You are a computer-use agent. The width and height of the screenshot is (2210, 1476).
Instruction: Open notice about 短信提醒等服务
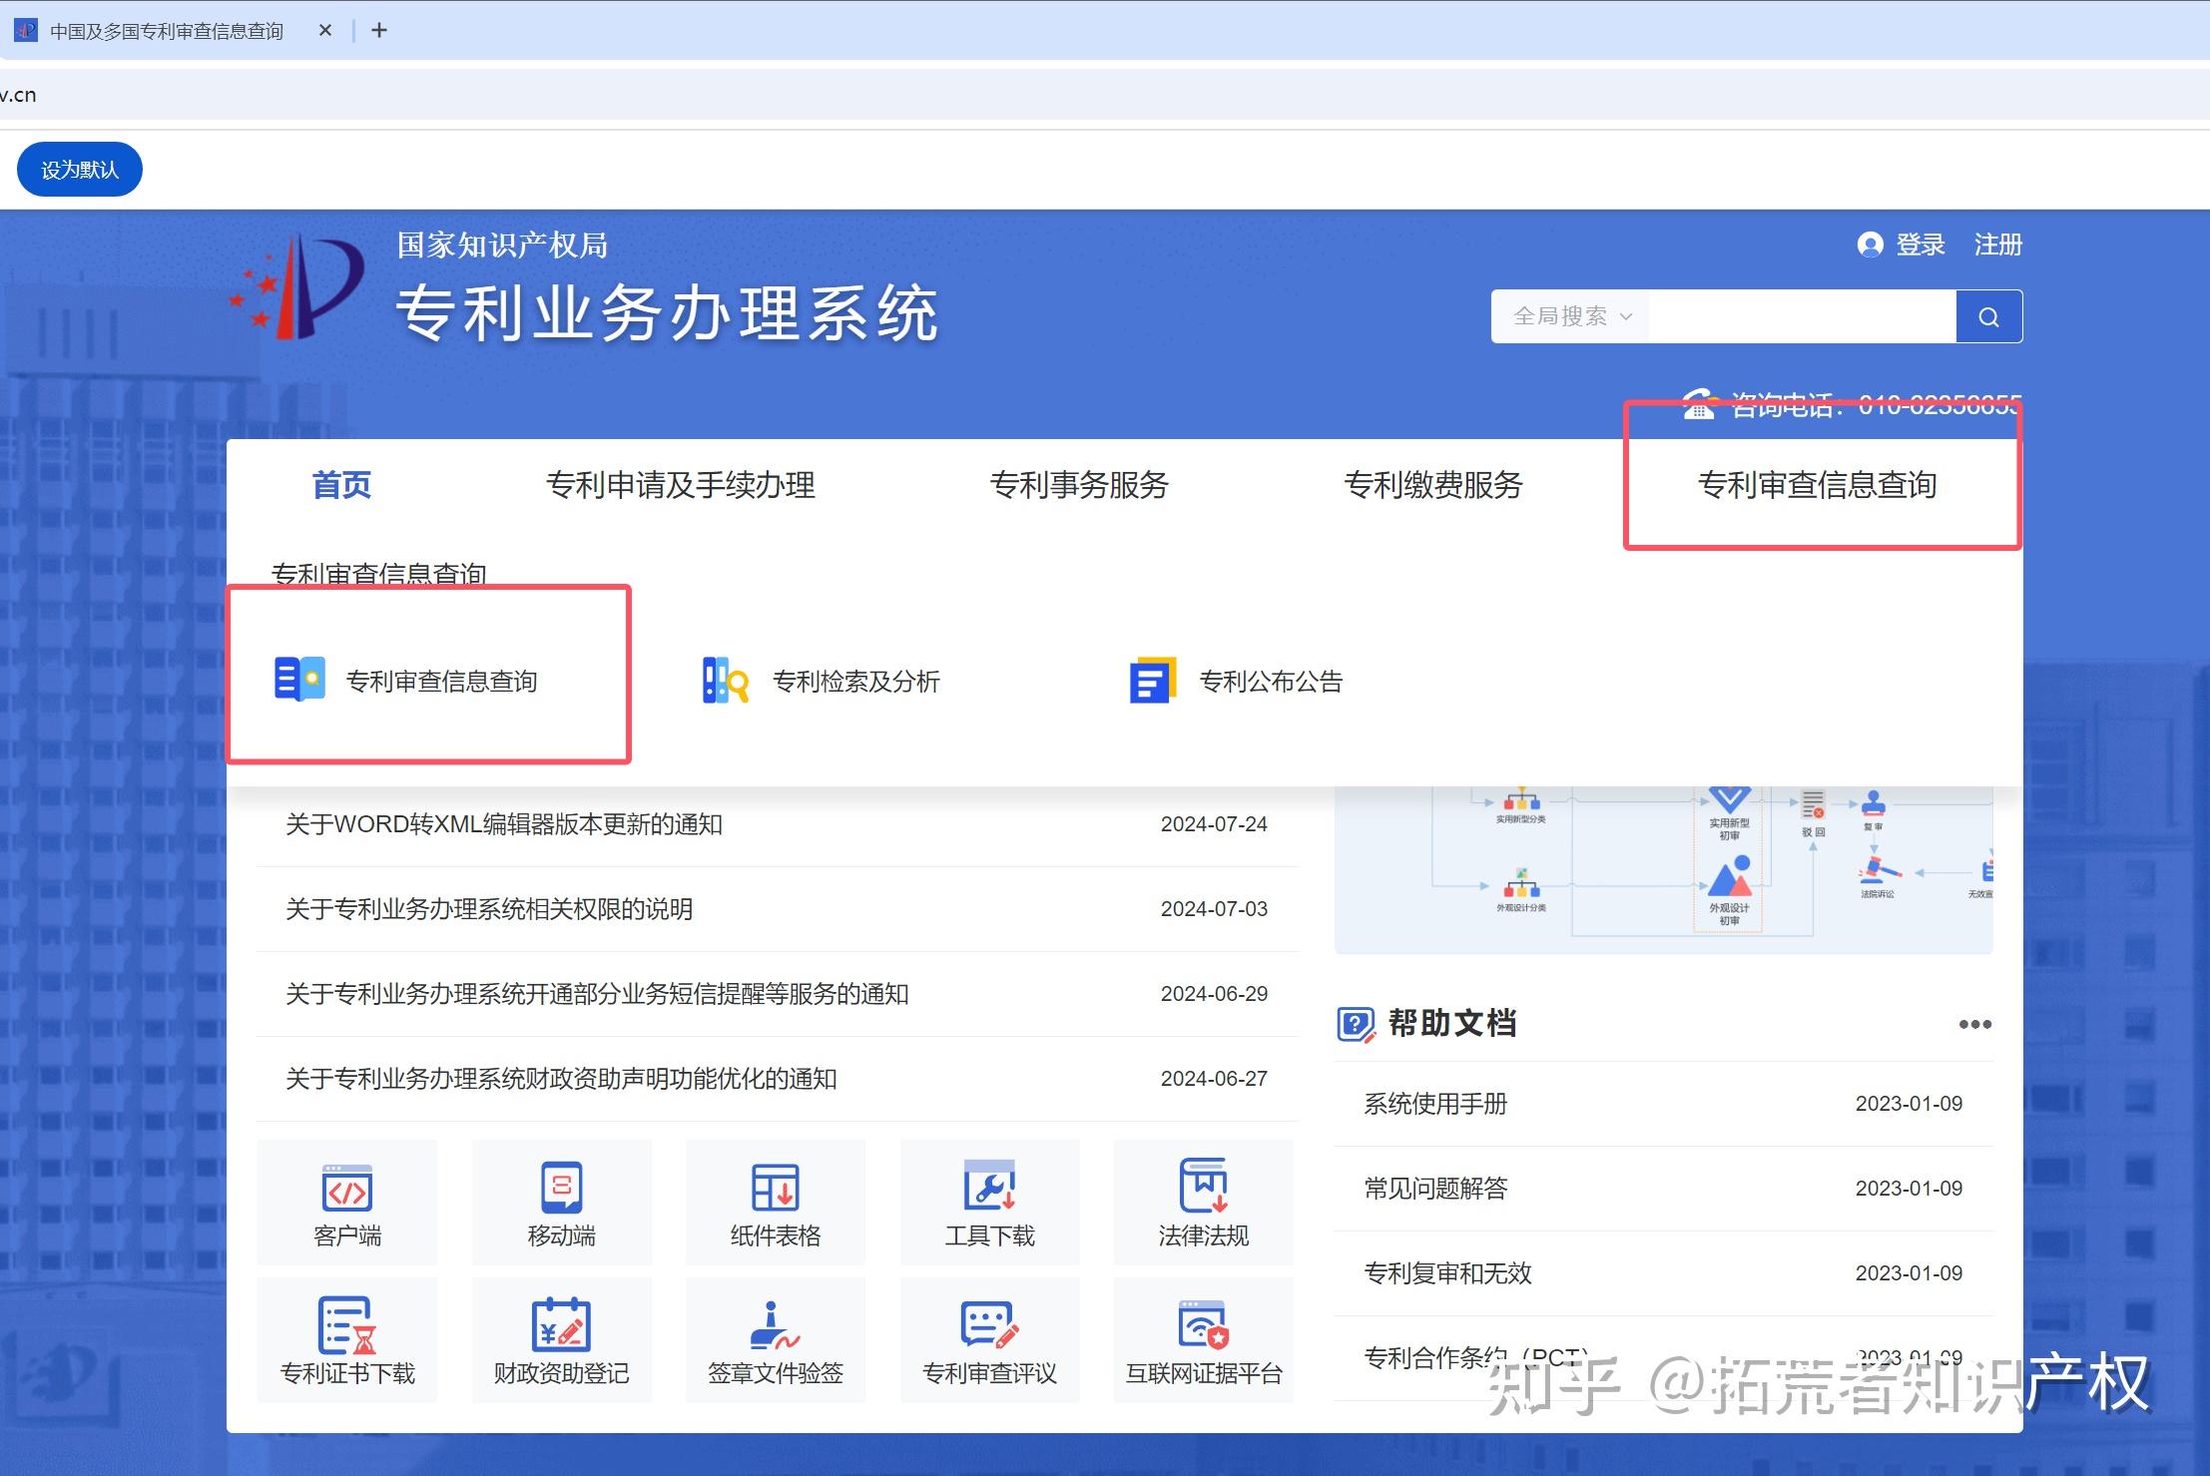click(597, 994)
